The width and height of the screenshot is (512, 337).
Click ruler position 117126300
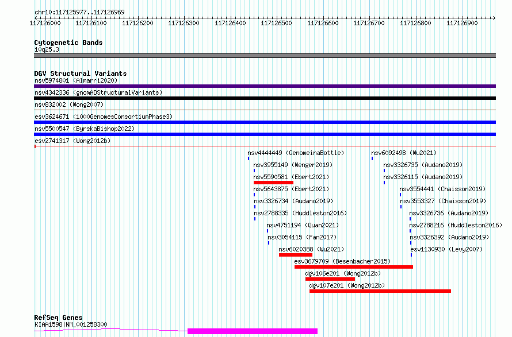[184, 23]
